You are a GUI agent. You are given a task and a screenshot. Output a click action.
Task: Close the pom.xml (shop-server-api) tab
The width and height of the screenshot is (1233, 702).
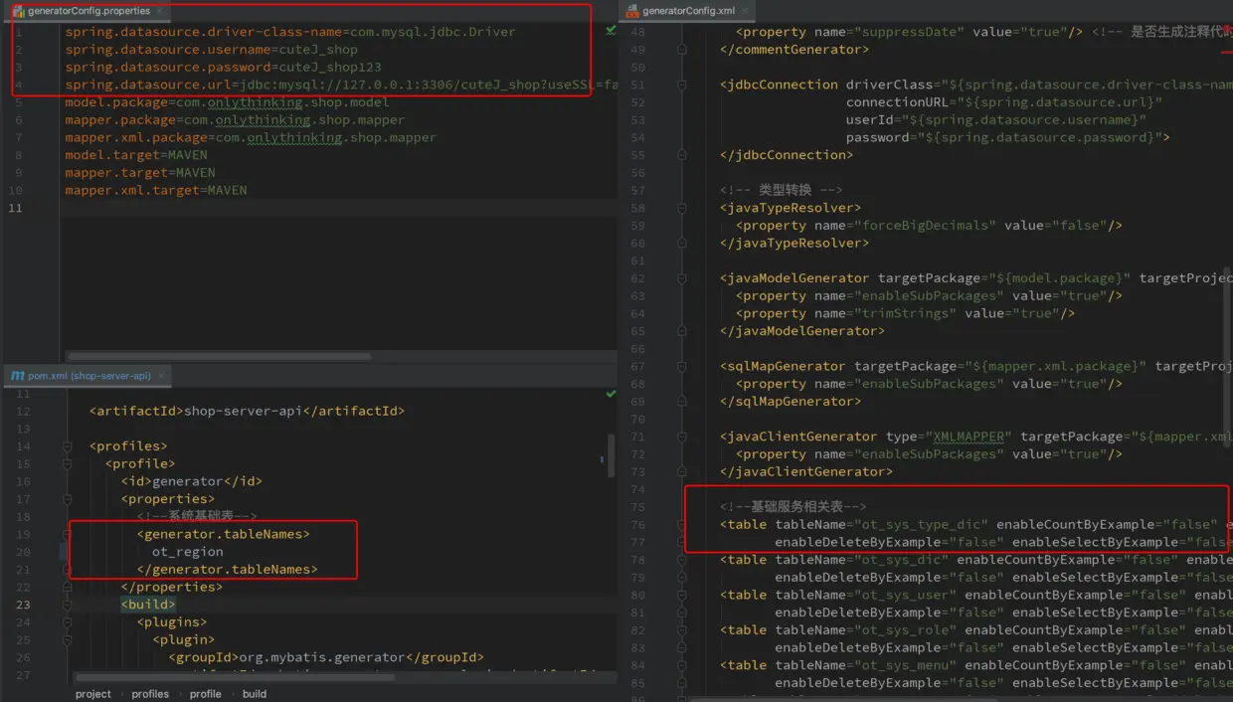[162, 376]
